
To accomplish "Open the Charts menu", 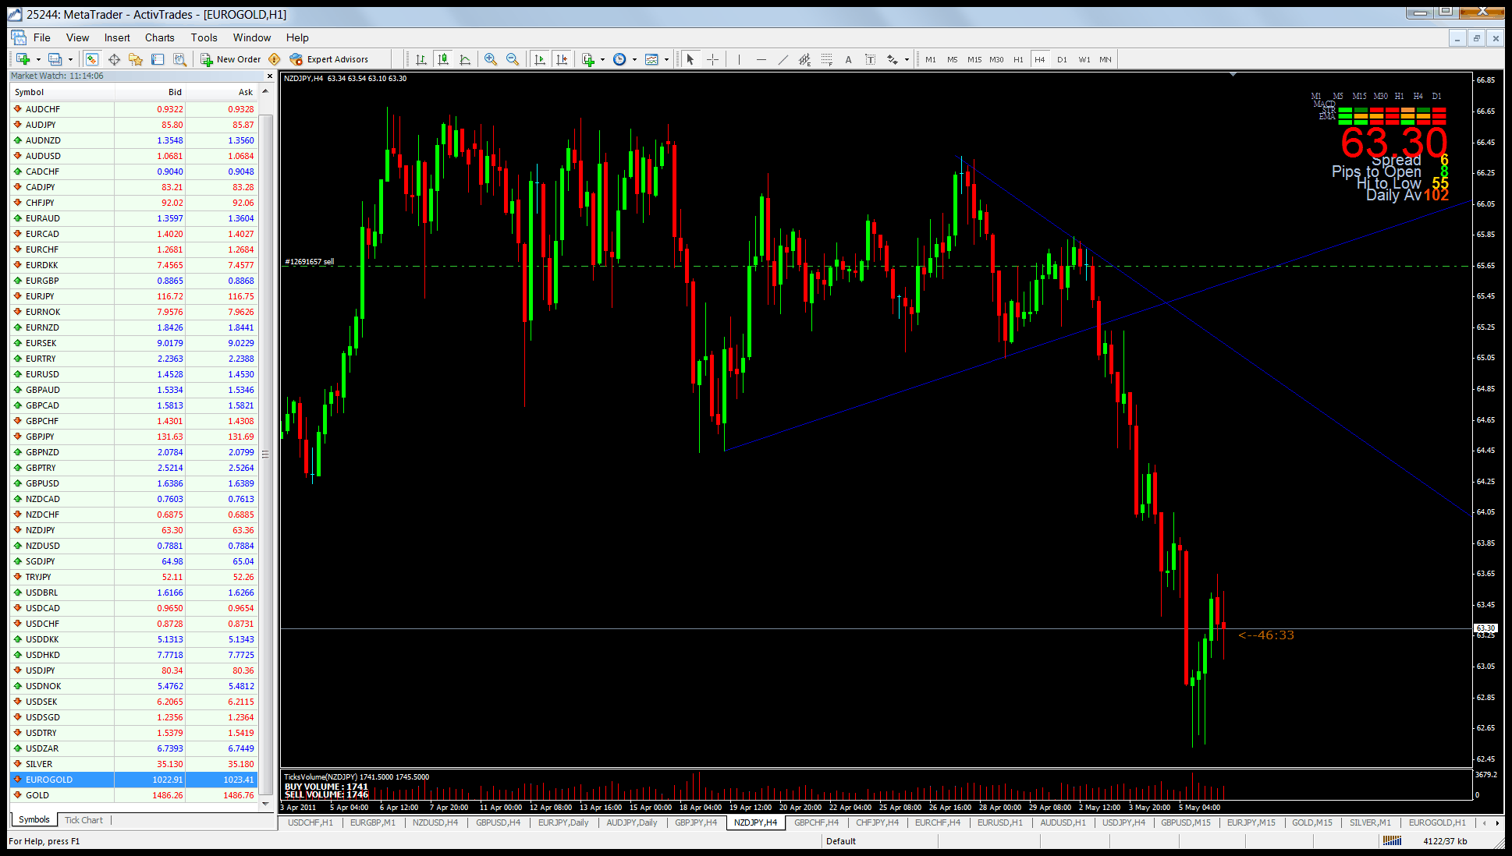I will (159, 37).
